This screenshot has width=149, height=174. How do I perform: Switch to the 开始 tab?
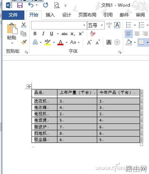[34, 15]
